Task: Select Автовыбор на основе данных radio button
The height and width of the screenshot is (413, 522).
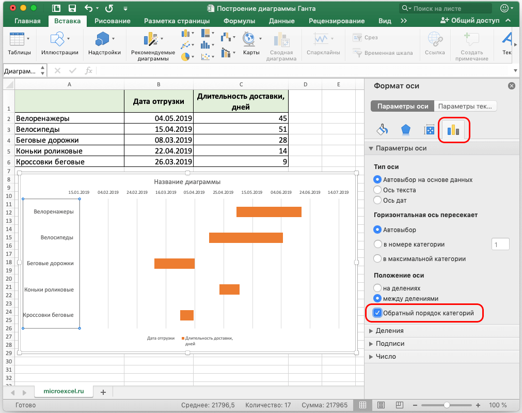Action: [x=377, y=180]
